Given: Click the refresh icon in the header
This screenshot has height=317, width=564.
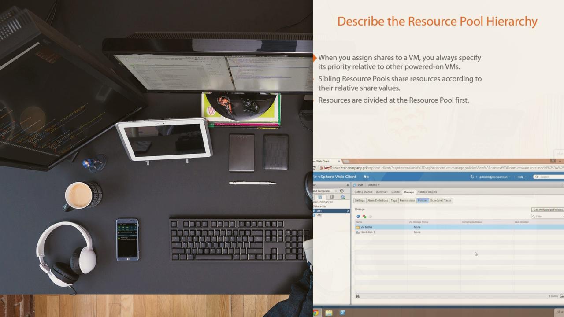Looking at the screenshot, I should point(472,177).
